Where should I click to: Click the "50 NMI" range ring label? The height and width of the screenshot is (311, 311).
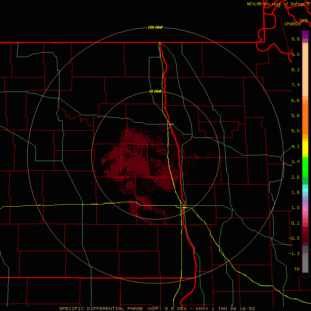pyautogui.click(x=155, y=91)
